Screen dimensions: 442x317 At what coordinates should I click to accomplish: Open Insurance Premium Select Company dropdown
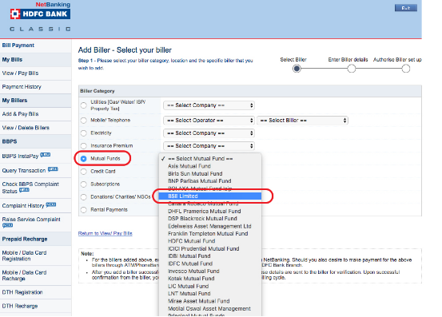(x=209, y=146)
